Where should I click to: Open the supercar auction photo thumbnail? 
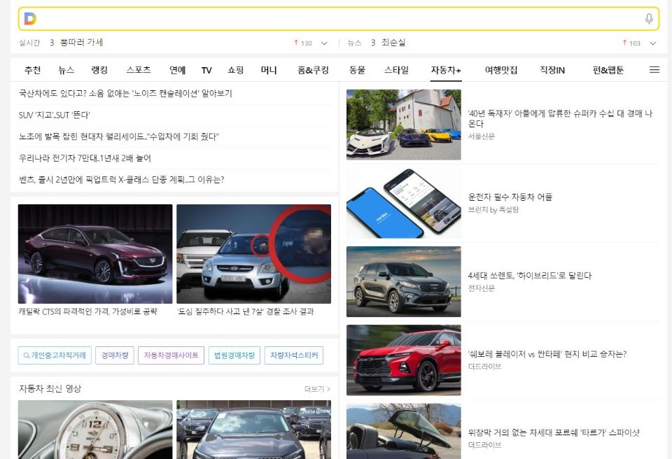click(x=404, y=125)
